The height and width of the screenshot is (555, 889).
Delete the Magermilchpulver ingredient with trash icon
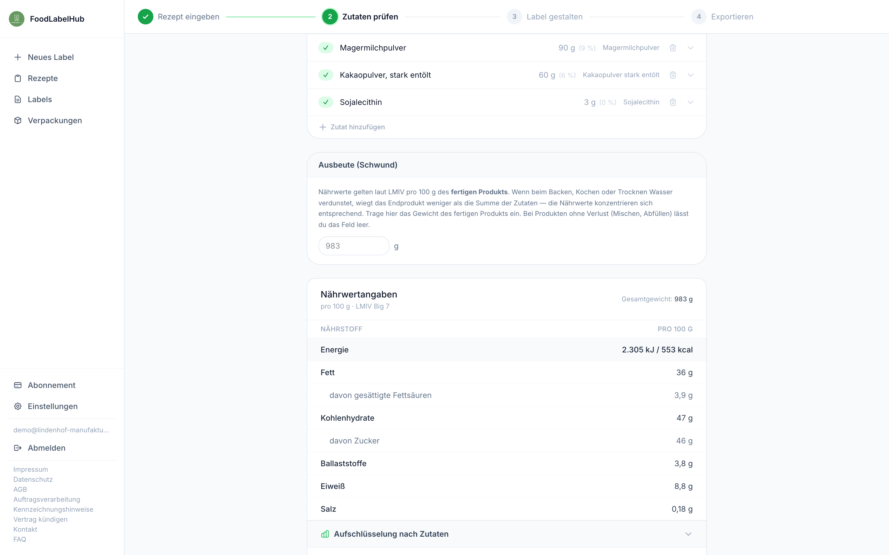pos(673,48)
